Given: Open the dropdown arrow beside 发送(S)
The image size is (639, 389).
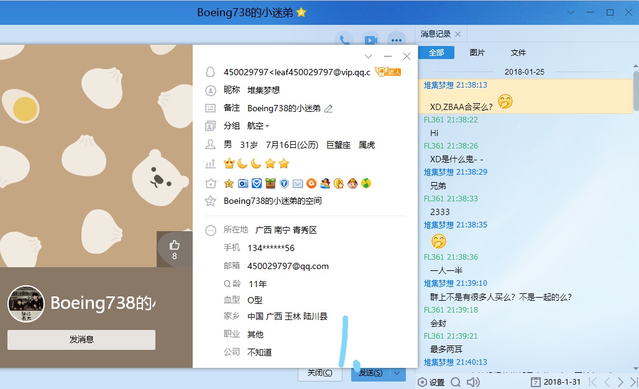Looking at the screenshot, I should [397, 373].
